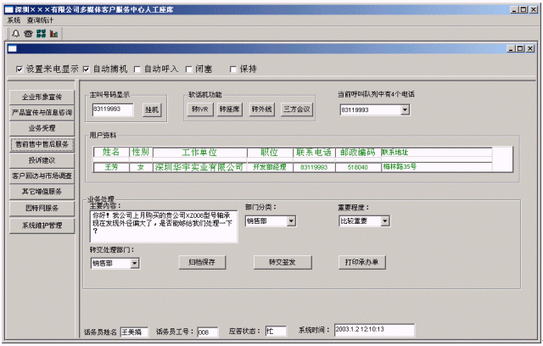This screenshot has height=346, width=543.
Task: Click the green grid icon in toolbar
Action: [41, 34]
